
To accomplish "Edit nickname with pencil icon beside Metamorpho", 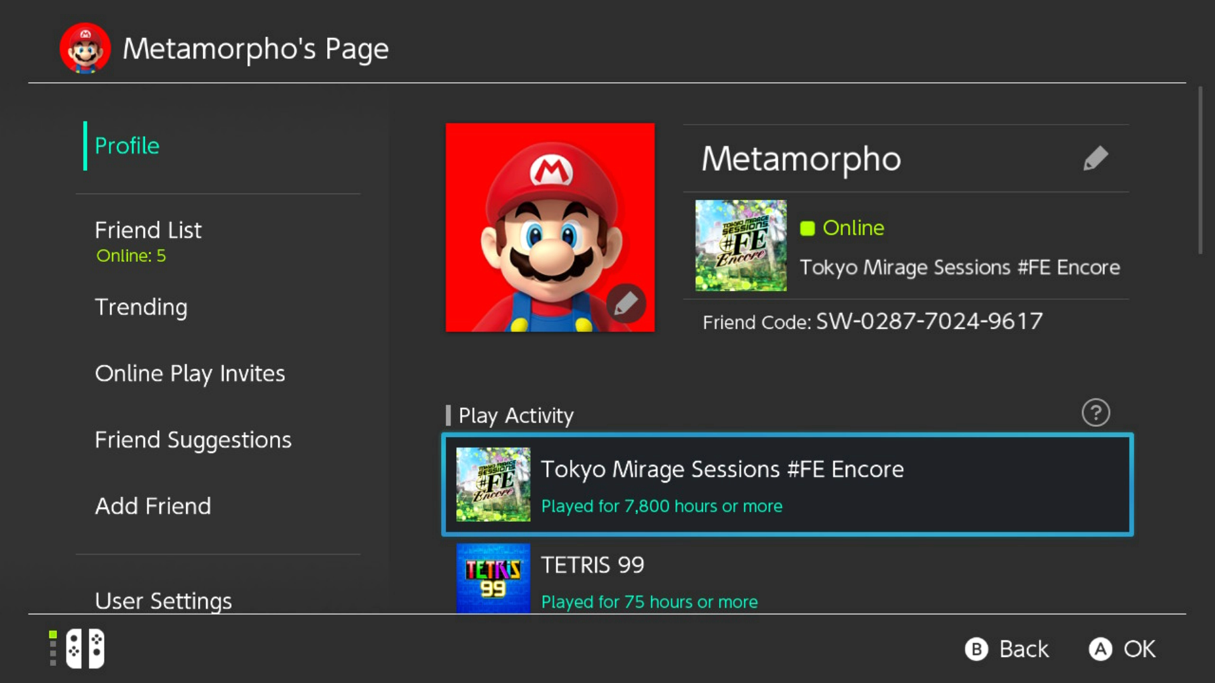I will tap(1095, 158).
